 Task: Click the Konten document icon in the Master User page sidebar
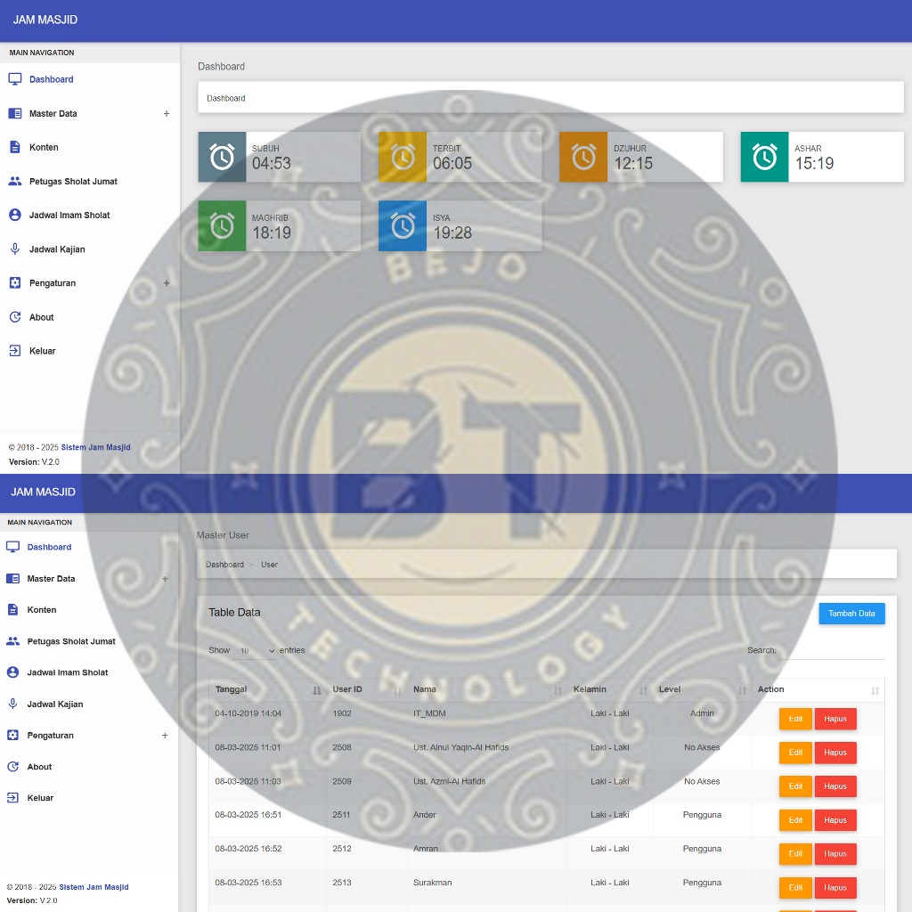tap(12, 609)
